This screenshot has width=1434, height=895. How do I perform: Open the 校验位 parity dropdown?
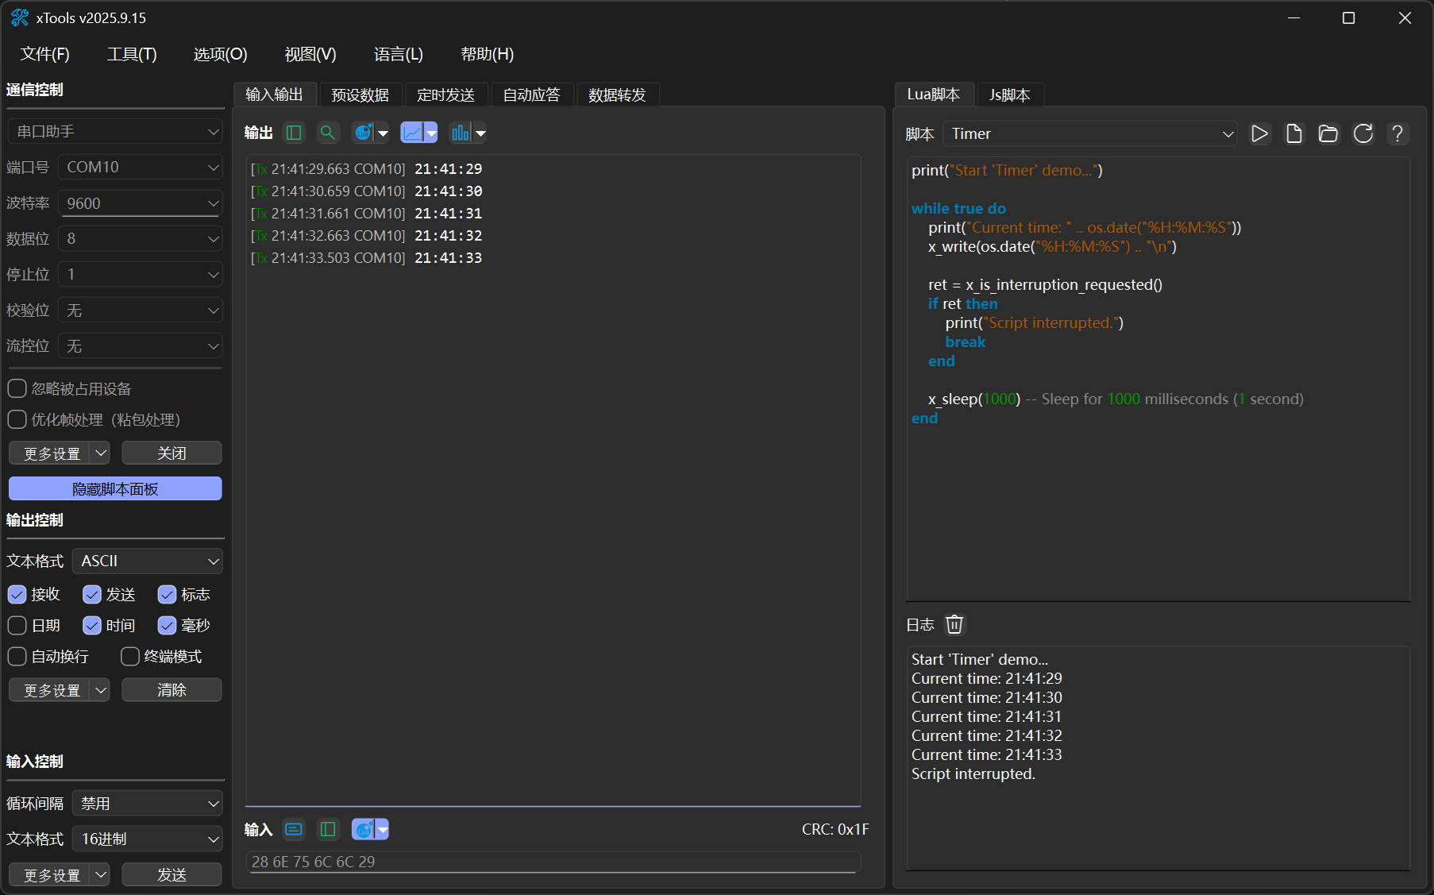141,311
